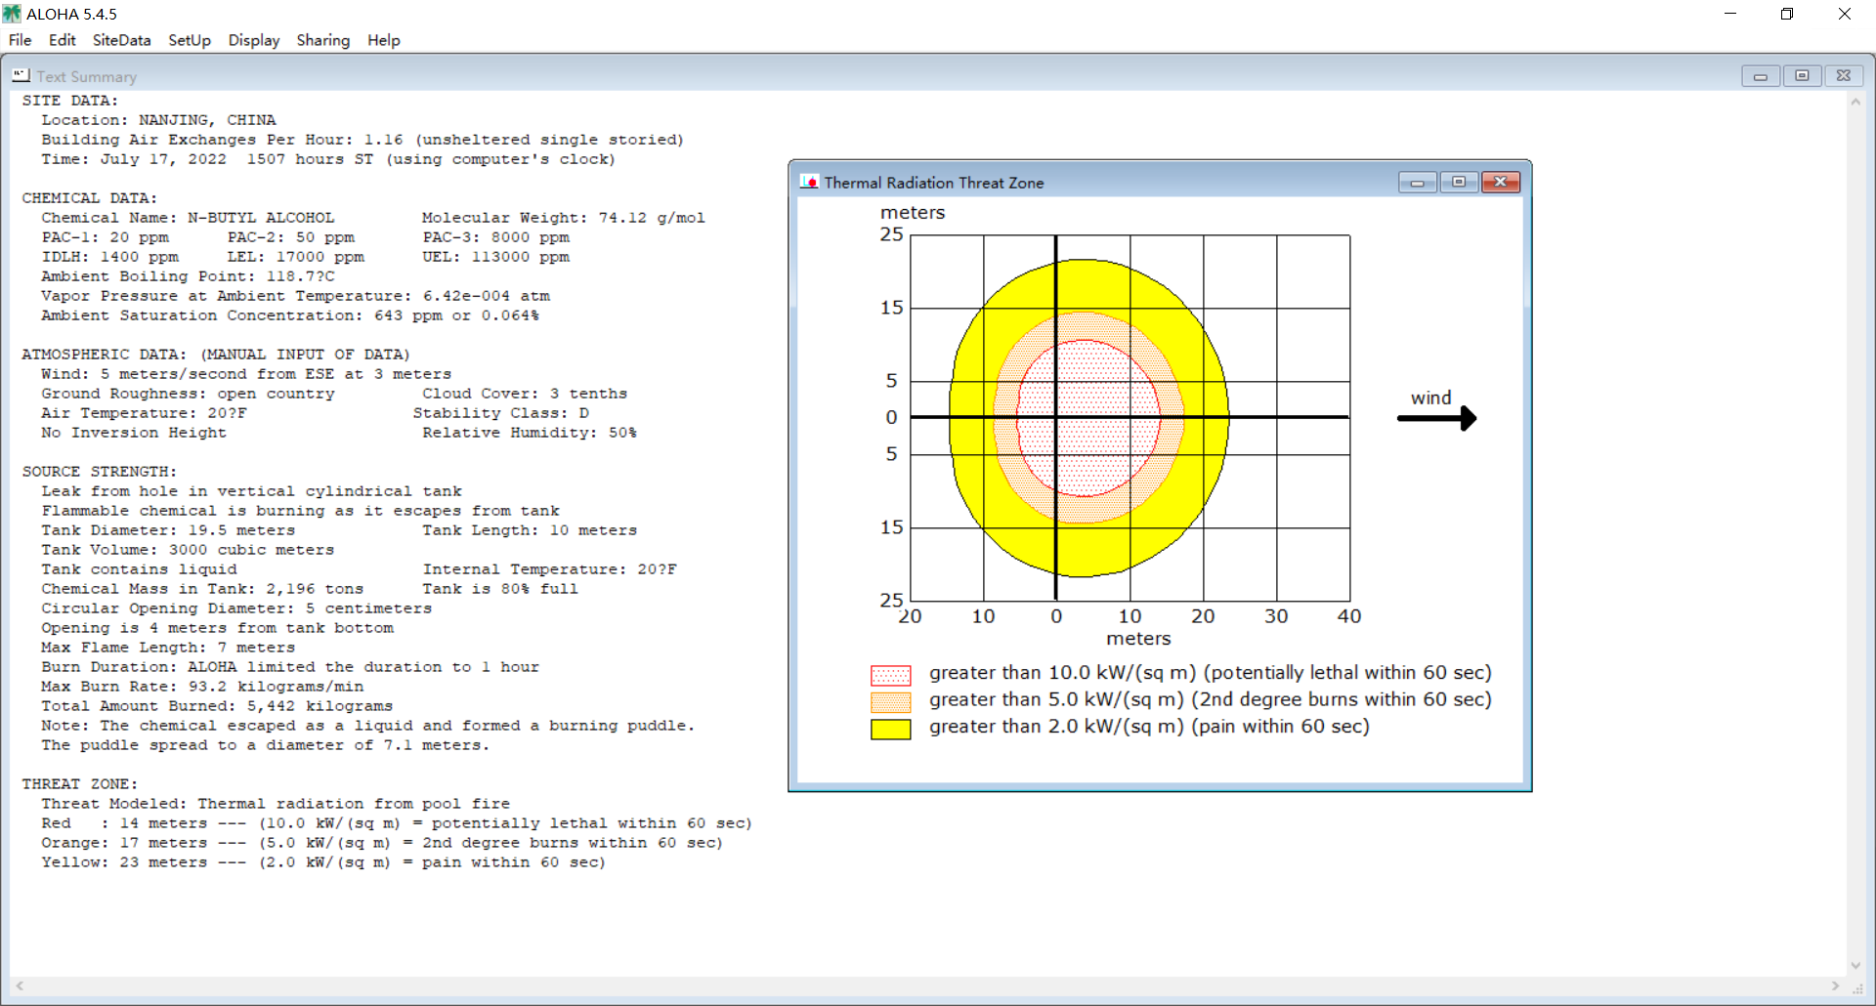Click 'Chemical Mass in Tank: 2,196 tons'
Image resolution: width=1876 pixels, height=1006 pixels.
tap(202, 589)
